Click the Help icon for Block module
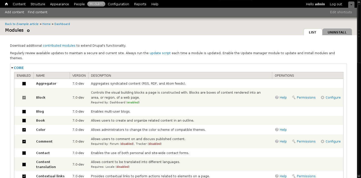Screen dimensions: 361x178 click(x=277, y=97)
